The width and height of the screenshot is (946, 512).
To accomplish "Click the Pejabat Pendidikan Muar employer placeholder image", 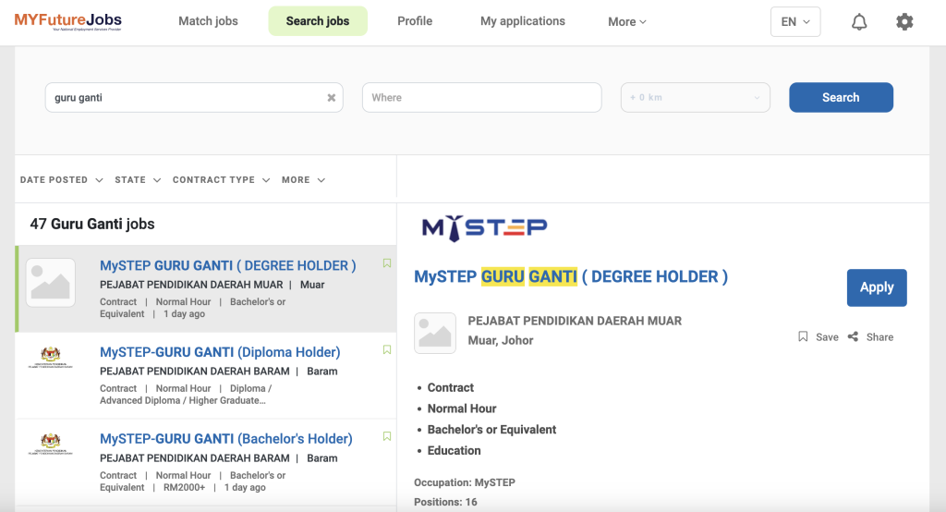I will point(435,333).
